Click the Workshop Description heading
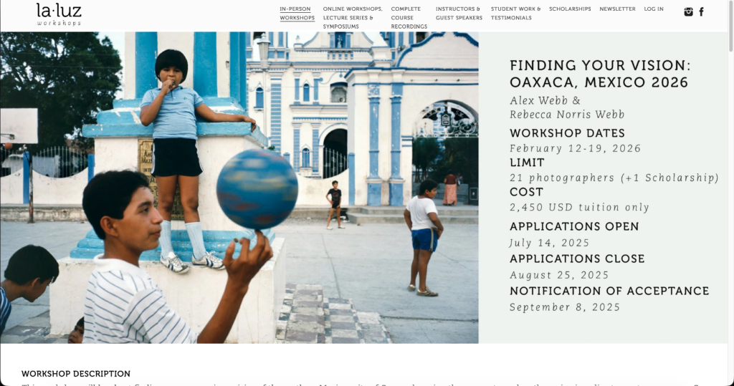Image resolution: width=734 pixels, height=386 pixels. (76, 374)
